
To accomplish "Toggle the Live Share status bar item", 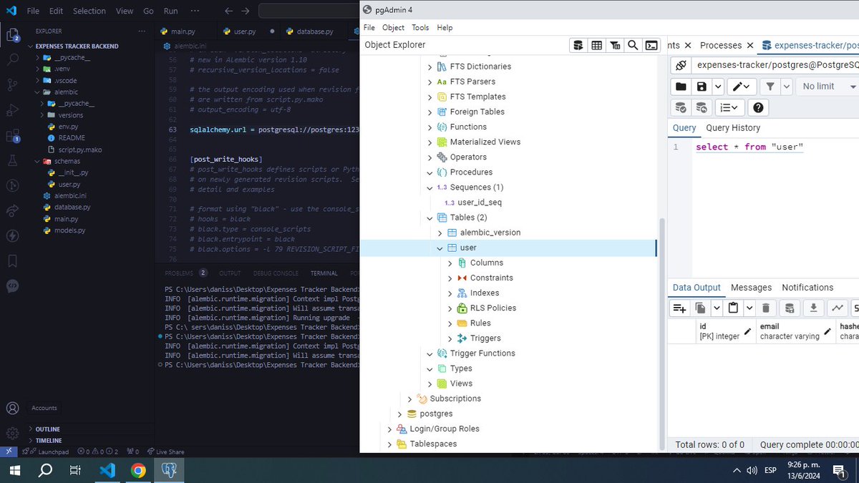I will point(165,452).
